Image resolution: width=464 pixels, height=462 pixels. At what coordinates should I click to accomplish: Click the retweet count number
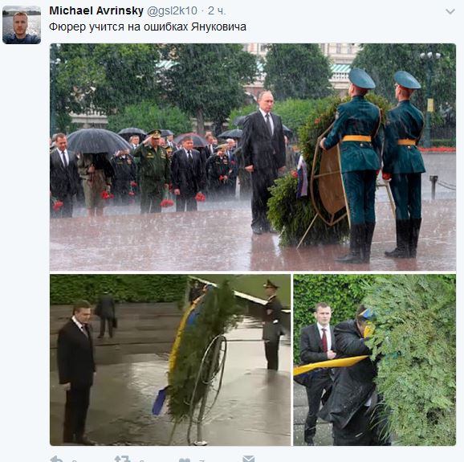142,460
